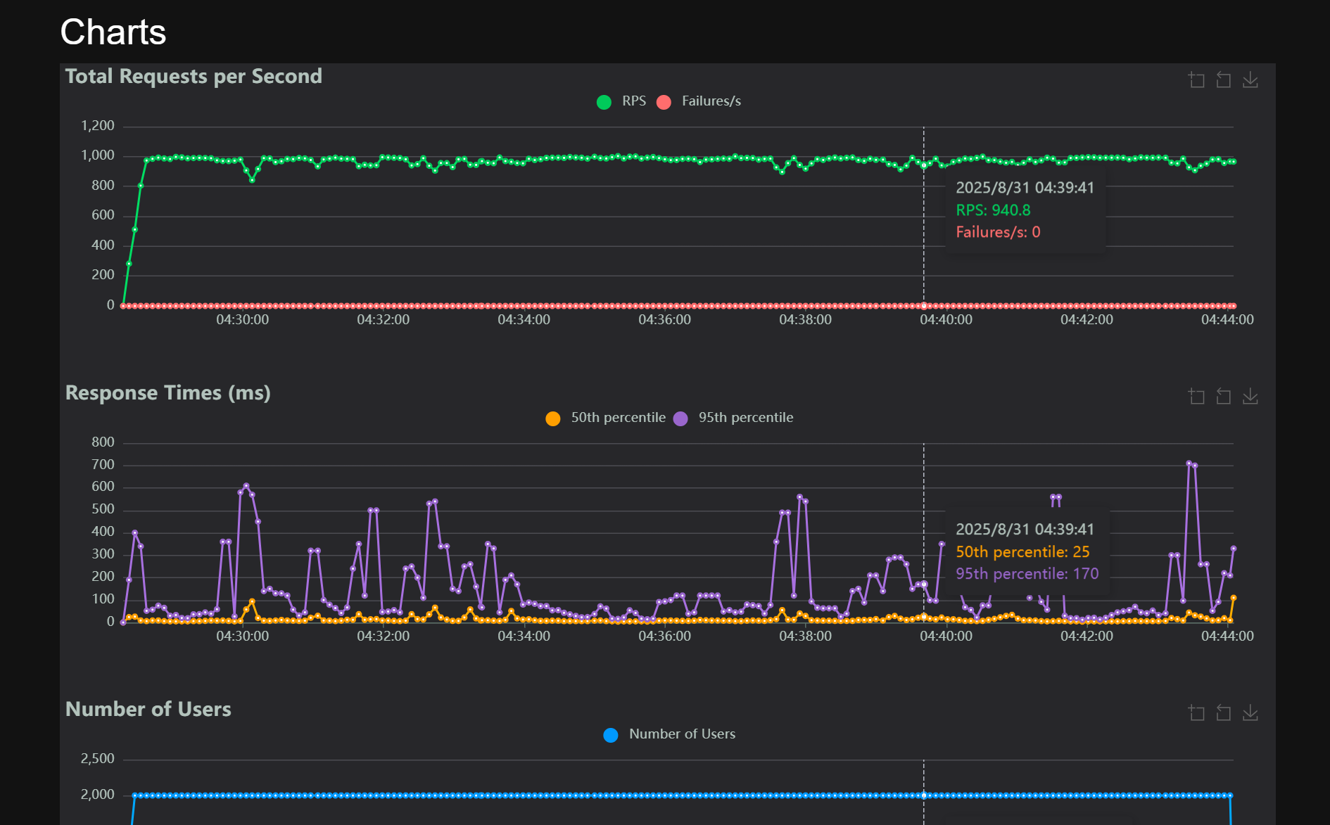Screen dimensions: 1330x825
Task: Click the Charts page heading
Action: click(x=113, y=32)
